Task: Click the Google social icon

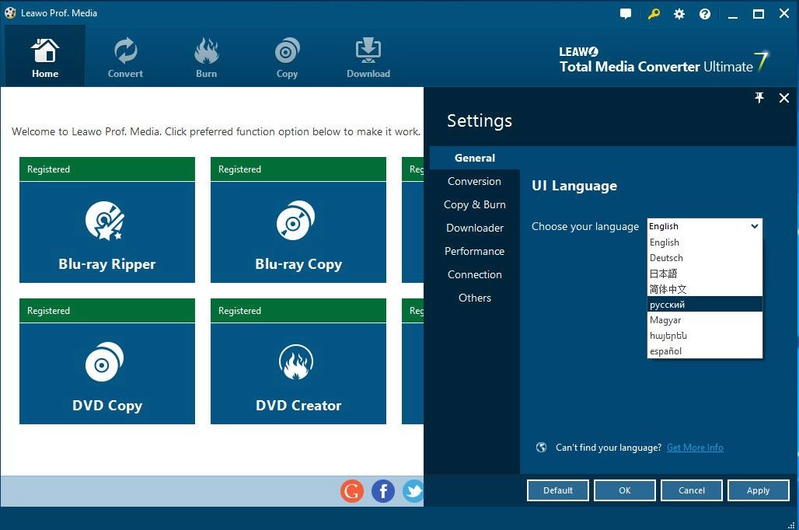Action: click(351, 491)
